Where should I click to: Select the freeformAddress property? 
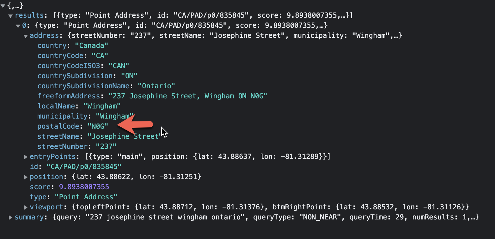(69, 96)
